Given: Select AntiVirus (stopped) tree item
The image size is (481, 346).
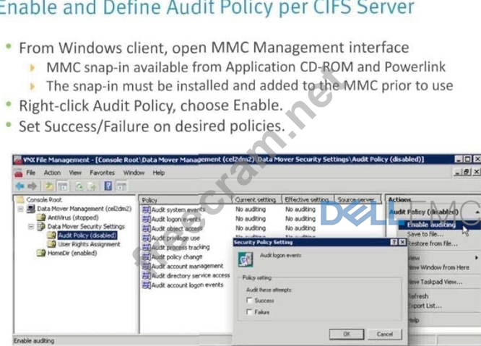Looking at the screenshot, I should tap(73, 217).
